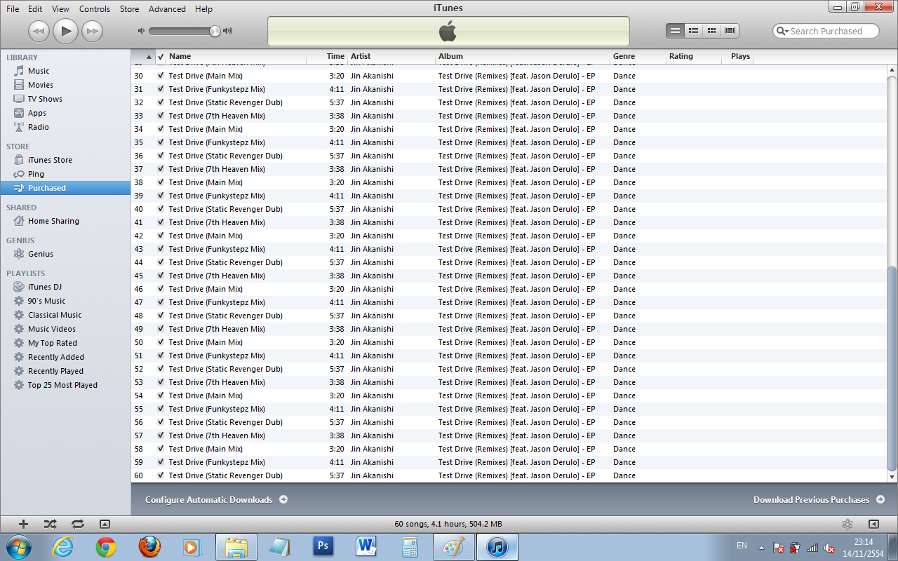
Task: Uncheck the checkbox for track 36
Action: [161, 156]
